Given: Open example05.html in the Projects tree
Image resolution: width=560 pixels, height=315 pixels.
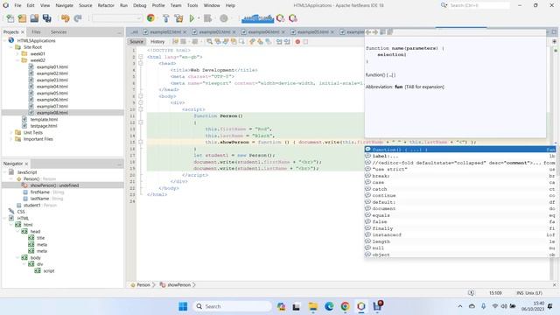Looking at the screenshot, I should pos(52,94).
